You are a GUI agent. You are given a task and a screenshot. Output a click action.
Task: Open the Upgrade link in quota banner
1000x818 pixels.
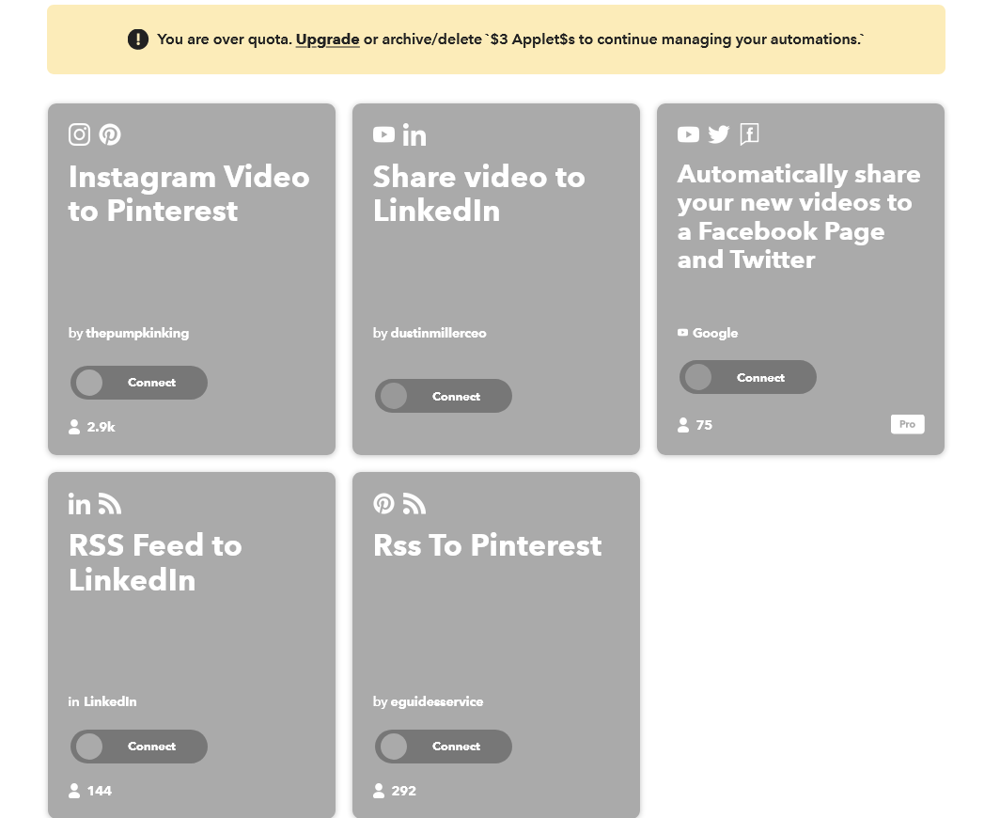click(x=327, y=39)
